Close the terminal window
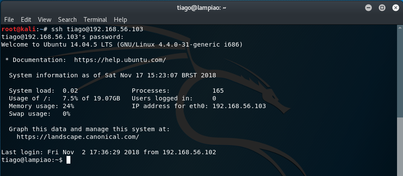The image size is (403, 176). pos(396,8)
